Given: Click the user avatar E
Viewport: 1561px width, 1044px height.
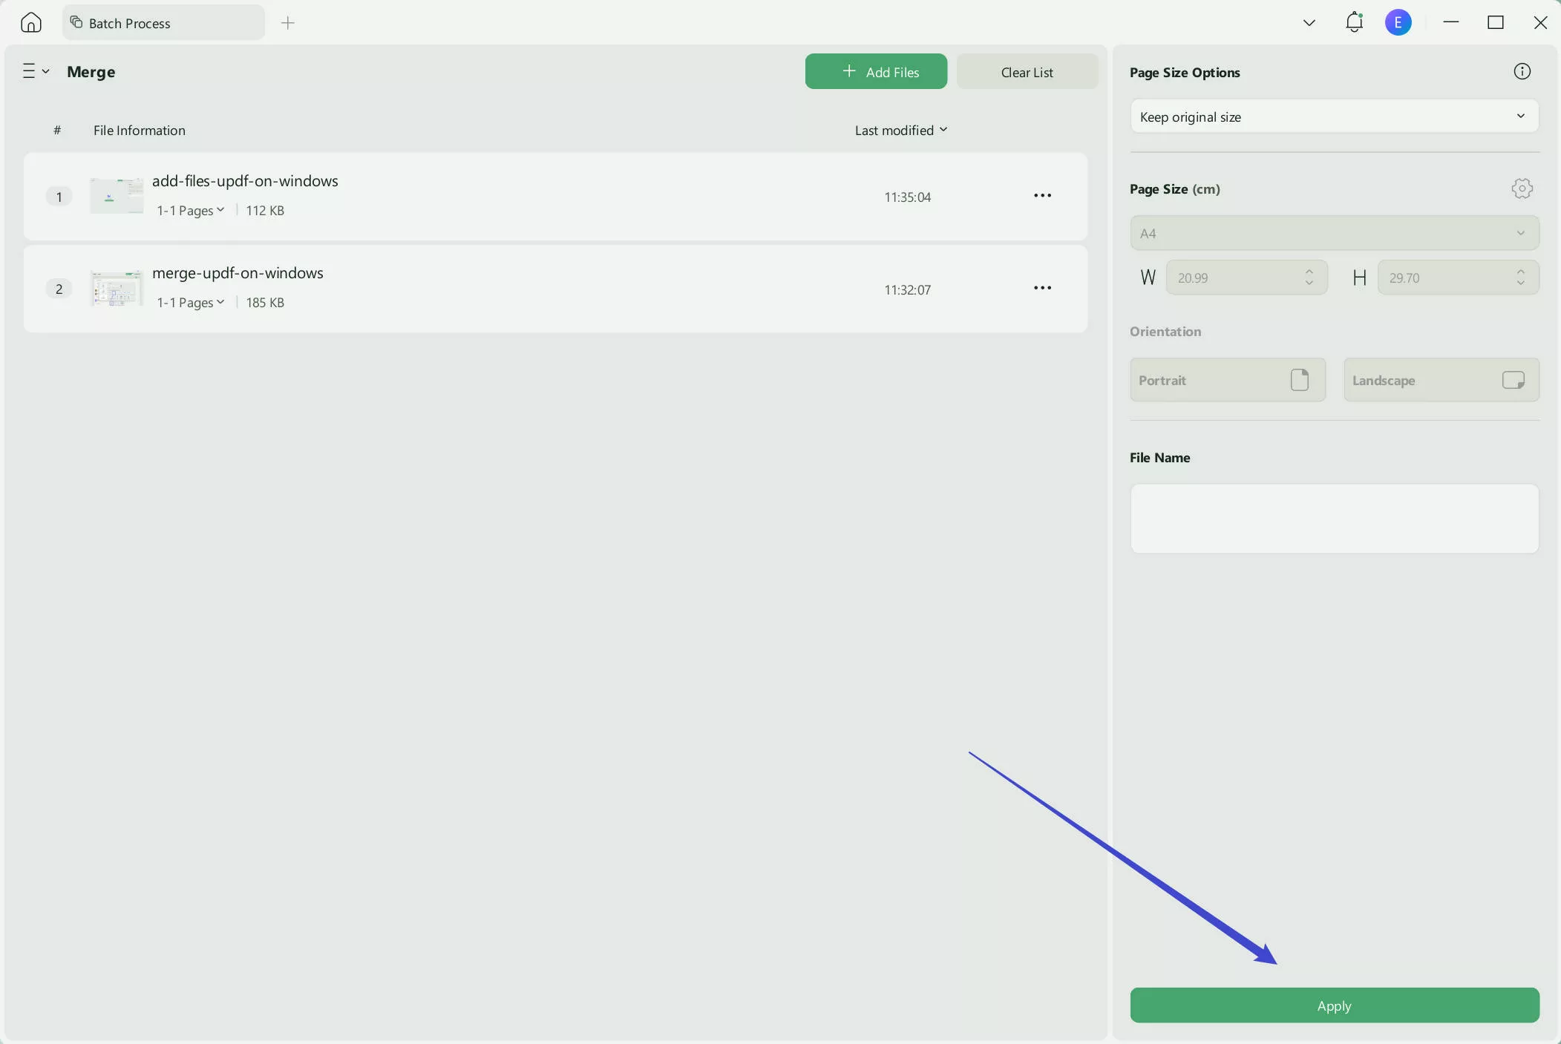Looking at the screenshot, I should click(1398, 22).
